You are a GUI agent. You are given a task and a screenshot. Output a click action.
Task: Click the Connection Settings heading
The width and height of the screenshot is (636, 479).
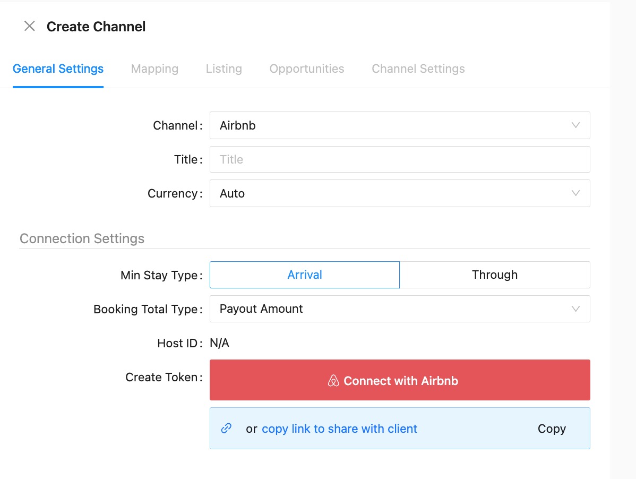click(82, 238)
